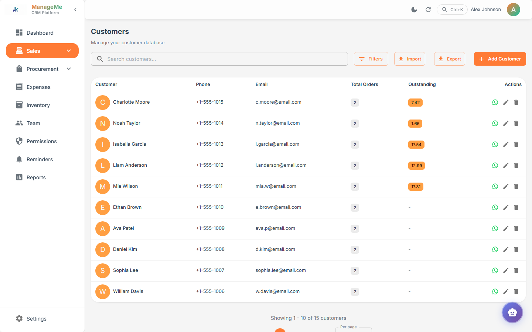Open the Filters button
Viewport: 532px width, 332px height.
[x=371, y=59]
